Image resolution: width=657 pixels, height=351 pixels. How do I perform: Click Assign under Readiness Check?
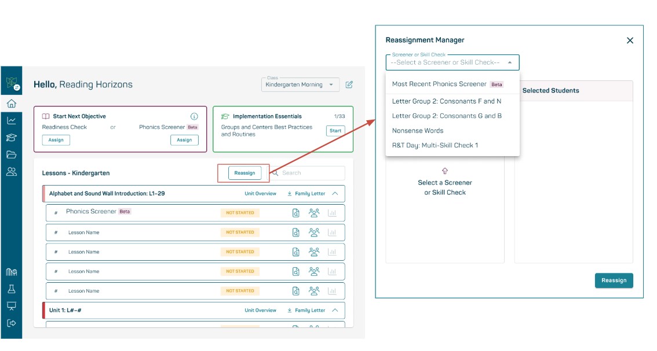point(56,140)
